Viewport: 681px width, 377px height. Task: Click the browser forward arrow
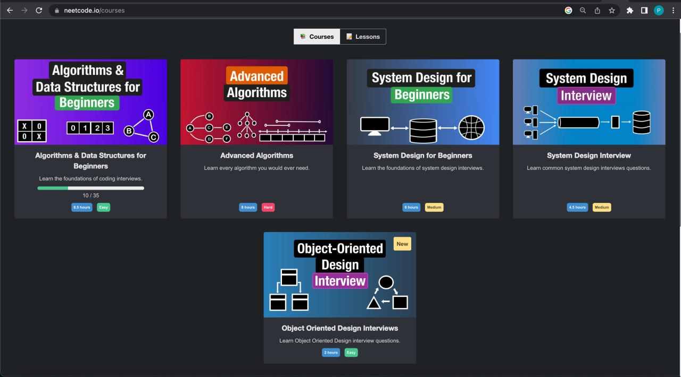pos(24,10)
